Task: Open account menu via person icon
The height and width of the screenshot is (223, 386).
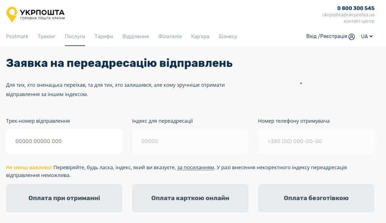Action: (x=351, y=36)
